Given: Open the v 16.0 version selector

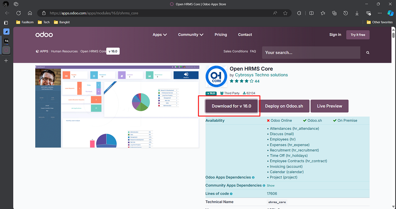Looking at the screenshot, I should tap(112, 52).
